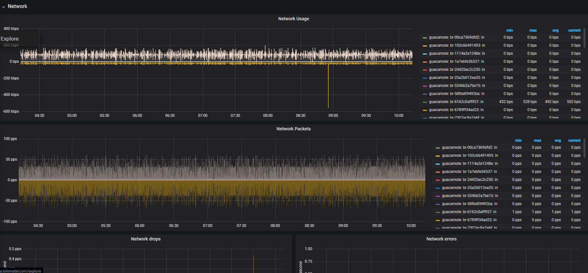Toggle series br-6162c0aff957 in Network Usage legend

coord(456,102)
